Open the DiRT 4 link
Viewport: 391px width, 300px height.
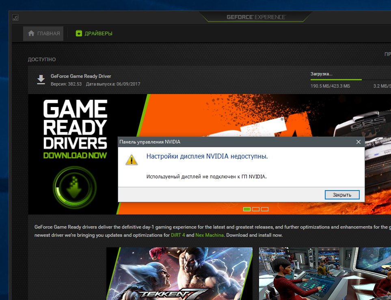click(178, 235)
